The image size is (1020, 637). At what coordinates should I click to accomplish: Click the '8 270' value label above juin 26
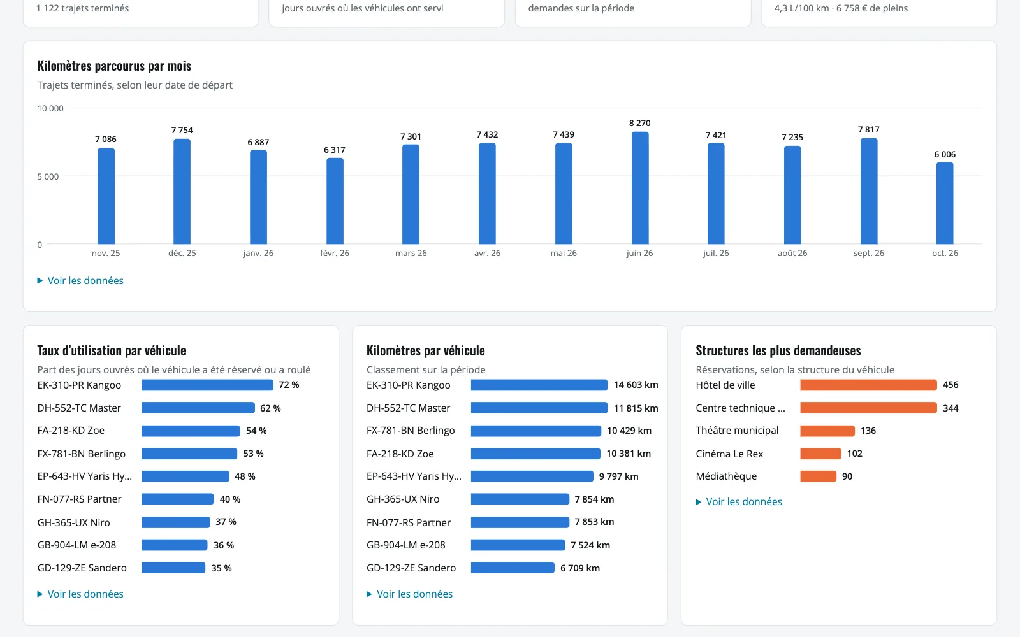coord(640,123)
